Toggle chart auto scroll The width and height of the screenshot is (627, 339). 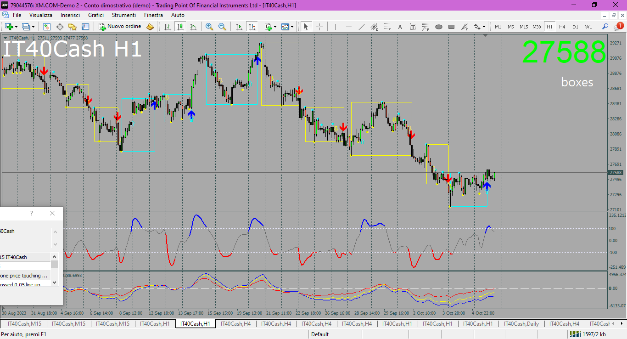coord(238,27)
